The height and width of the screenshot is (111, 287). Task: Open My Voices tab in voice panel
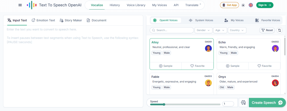(234, 20)
